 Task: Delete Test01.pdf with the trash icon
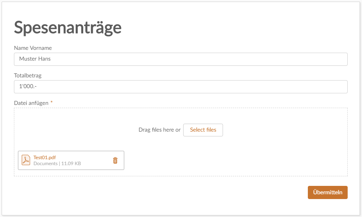(115, 160)
